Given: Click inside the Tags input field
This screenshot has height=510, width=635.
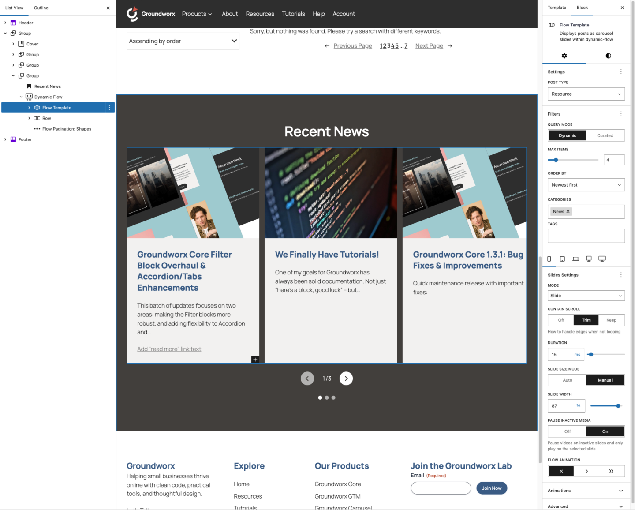Looking at the screenshot, I should click(586, 236).
